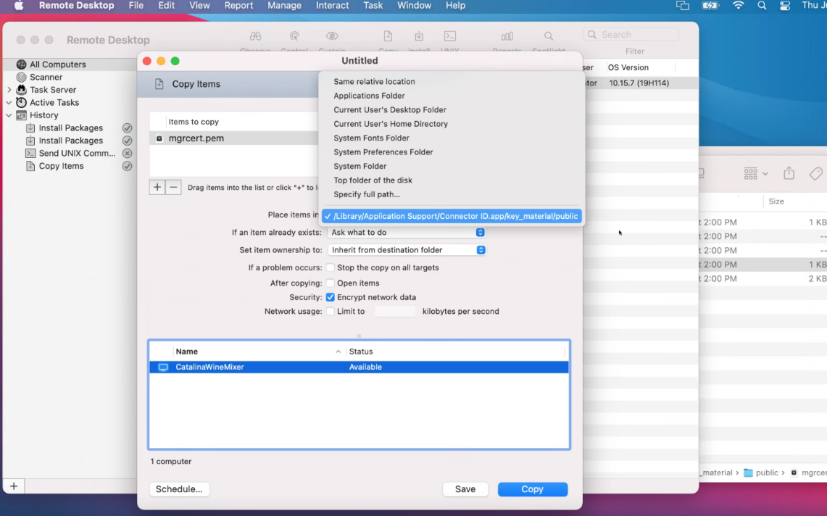Toggle Stop the copy on all targets
Image resolution: width=827 pixels, height=516 pixels.
(x=331, y=267)
